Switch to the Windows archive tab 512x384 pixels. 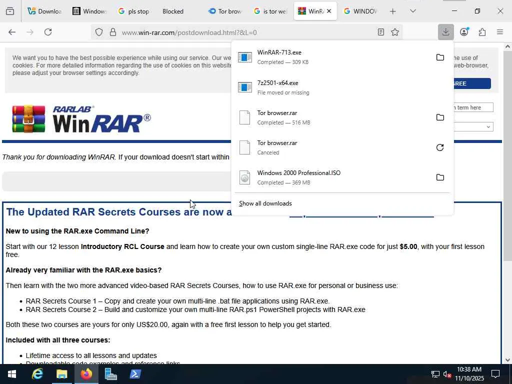click(x=89, y=11)
